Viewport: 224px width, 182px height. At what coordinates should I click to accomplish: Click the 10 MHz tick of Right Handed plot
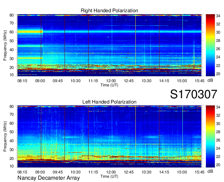tap(12, 75)
